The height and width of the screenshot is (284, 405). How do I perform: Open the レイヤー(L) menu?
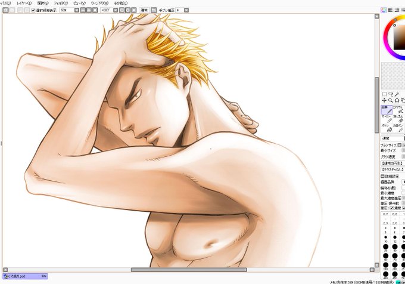24,3
